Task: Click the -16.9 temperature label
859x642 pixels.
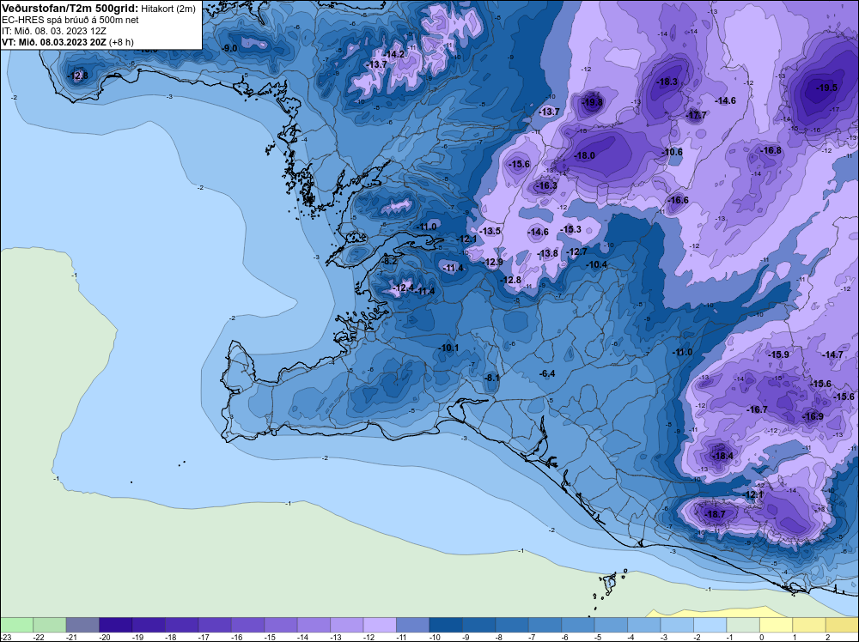Action: coord(813,416)
